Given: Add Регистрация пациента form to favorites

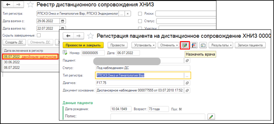Looking at the screenshot, I should coord(90,36).
